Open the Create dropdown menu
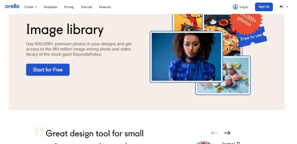Viewport: 297px width, 144px height. tap(30, 7)
